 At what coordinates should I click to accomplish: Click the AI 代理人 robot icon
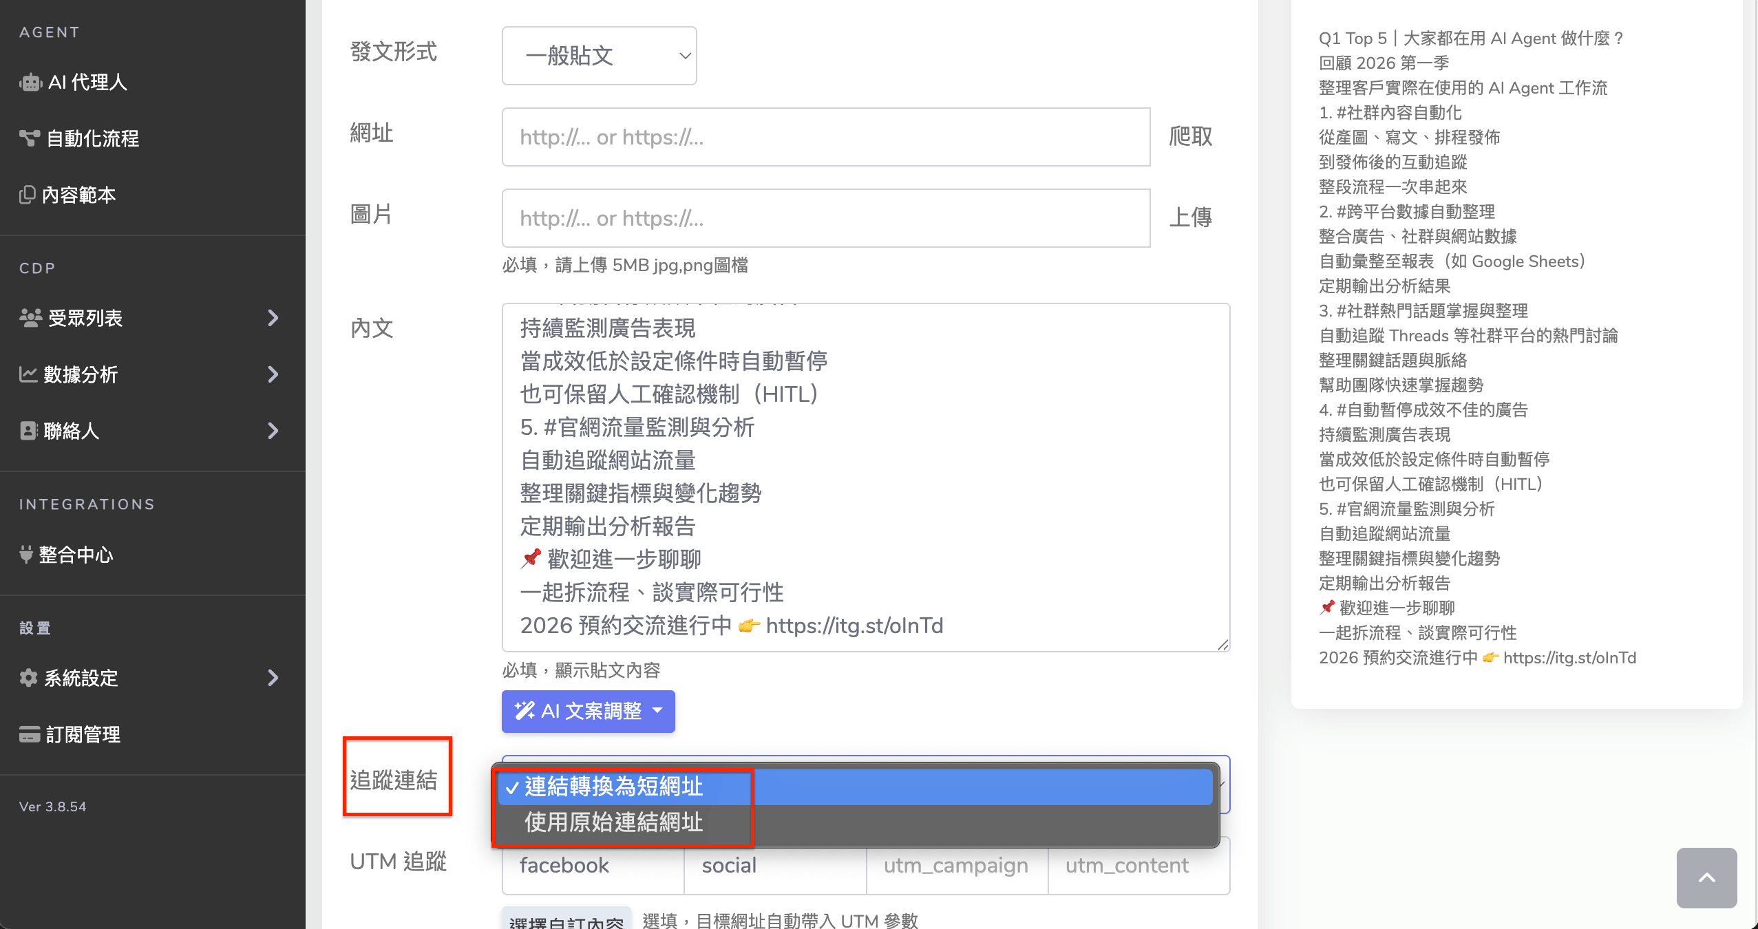(30, 83)
